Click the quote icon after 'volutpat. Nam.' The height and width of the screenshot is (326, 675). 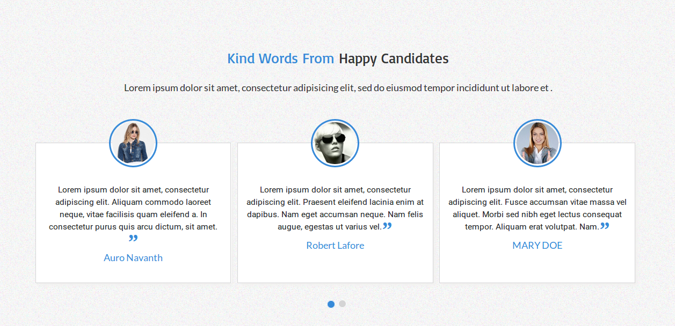click(605, 226)
